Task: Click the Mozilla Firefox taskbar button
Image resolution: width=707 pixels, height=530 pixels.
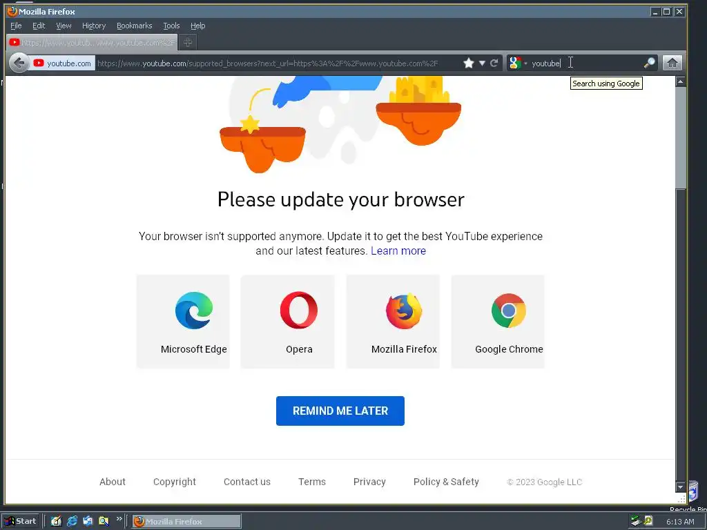Action: click(x=186, y=522)
